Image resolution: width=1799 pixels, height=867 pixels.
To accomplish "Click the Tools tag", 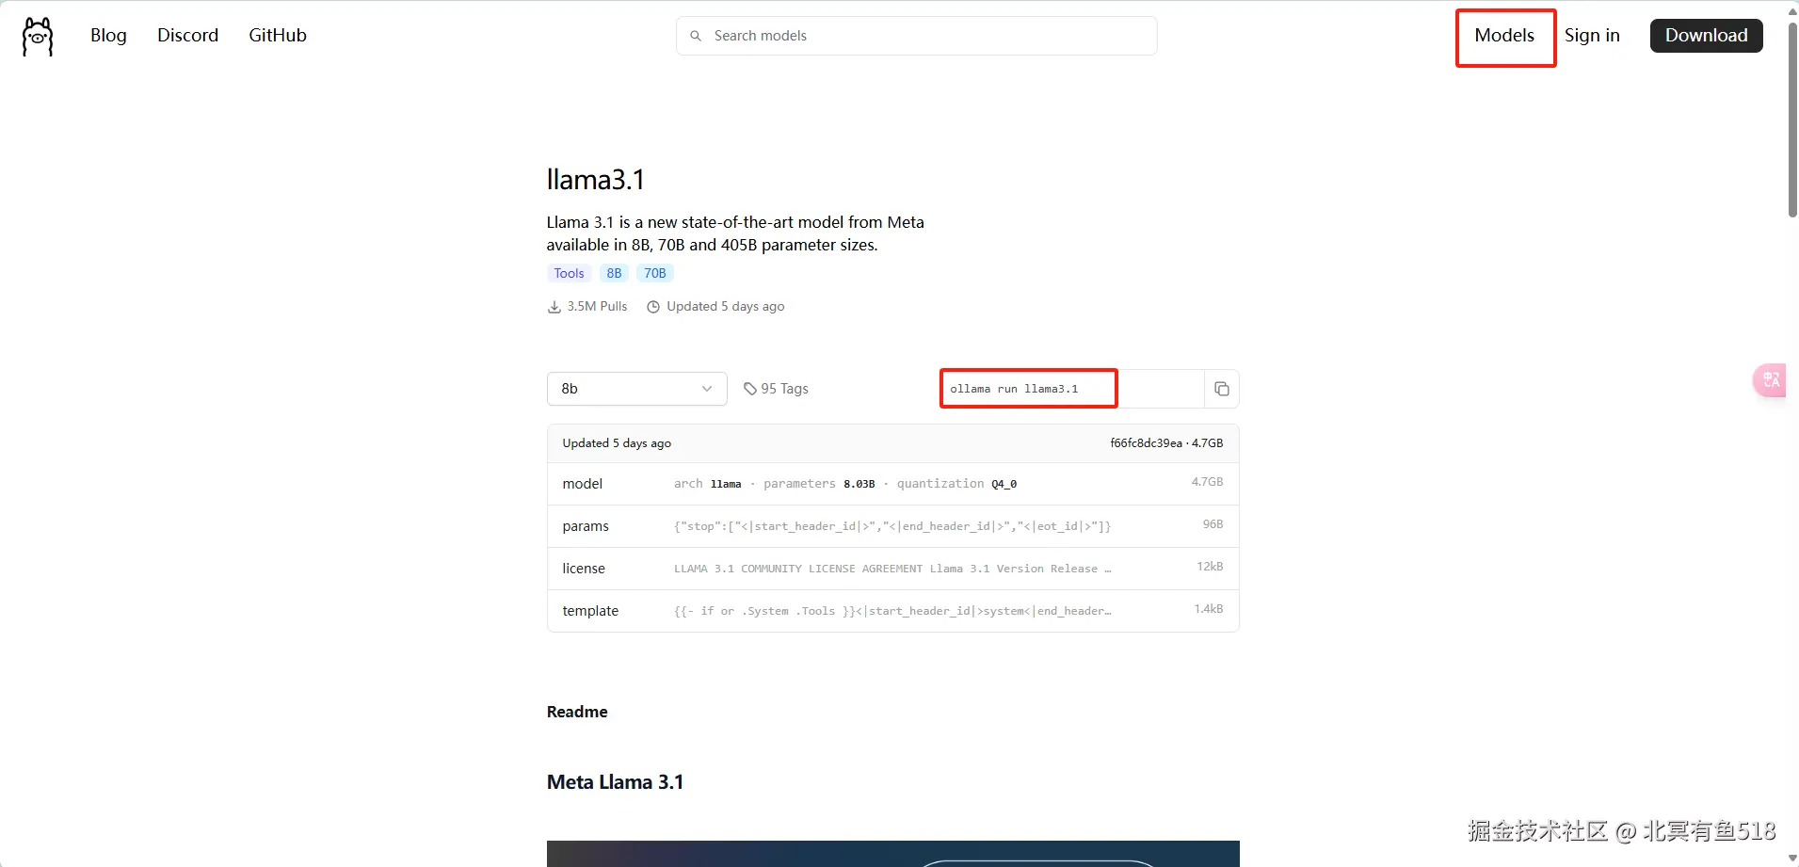I will 569,273.
